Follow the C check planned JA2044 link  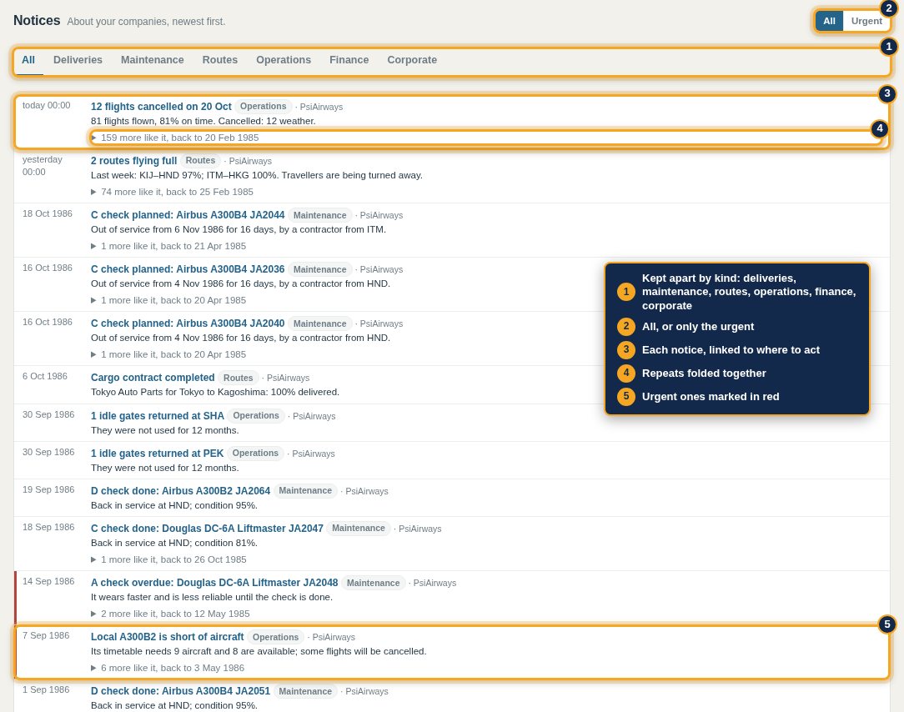[x=188, y=215]
